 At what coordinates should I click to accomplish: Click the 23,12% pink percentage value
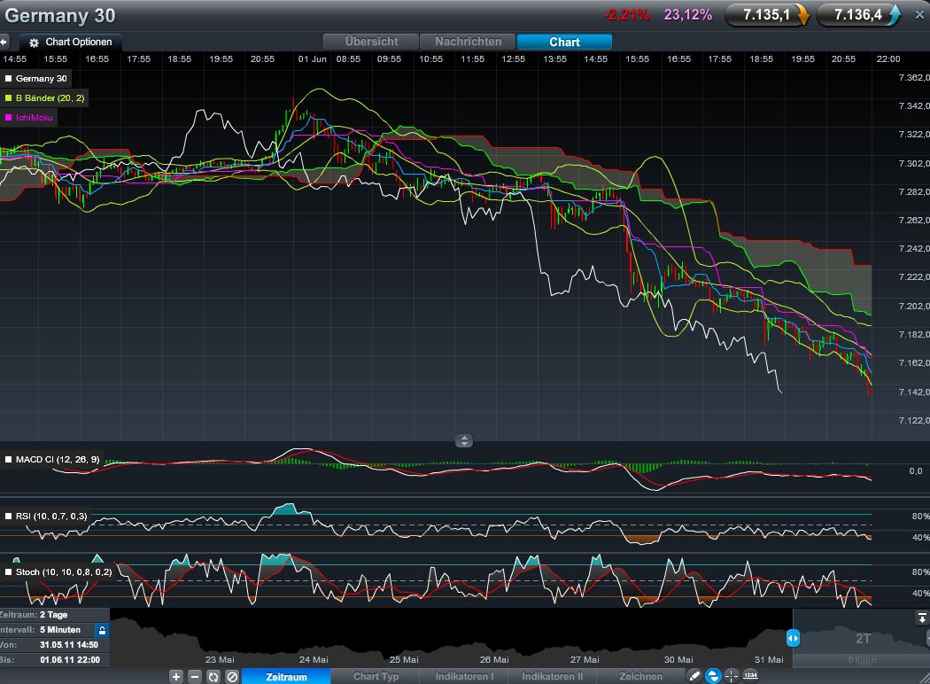coord(688,15)
